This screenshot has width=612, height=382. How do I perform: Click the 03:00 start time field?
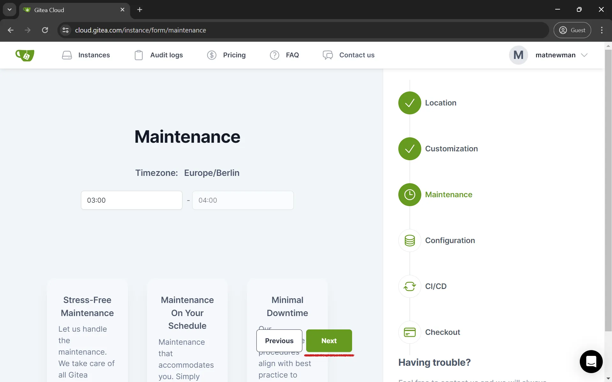tap(131, 200)
